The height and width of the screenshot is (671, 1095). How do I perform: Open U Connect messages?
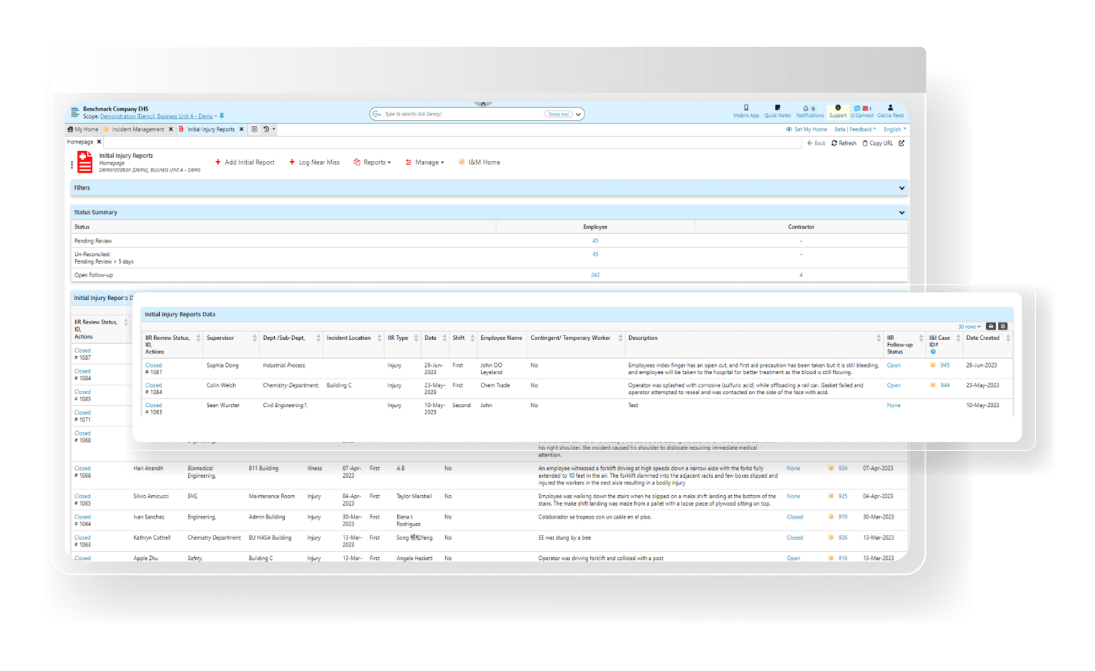[862, 111]
